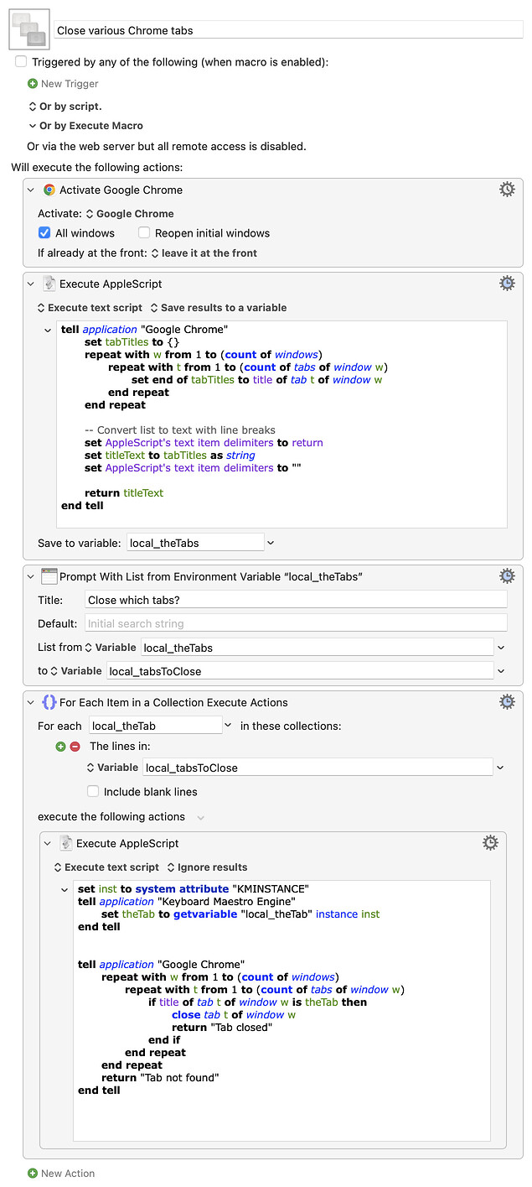Open gear menu of first Execute AppleScript action
Image resolution: width=532 pixels, height=1187 pixels.
(507, 284)
